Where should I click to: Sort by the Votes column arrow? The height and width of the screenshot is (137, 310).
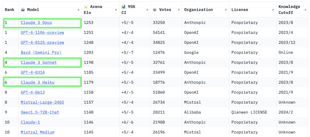pyautogui.click(x=179, y=10)
